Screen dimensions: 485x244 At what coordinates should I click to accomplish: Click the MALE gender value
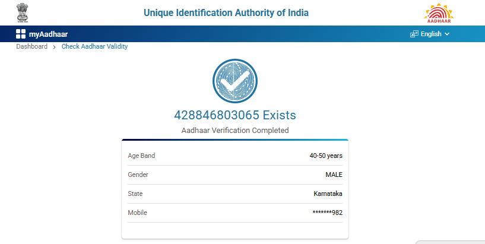pyautogui.click(x=334, y=175)
